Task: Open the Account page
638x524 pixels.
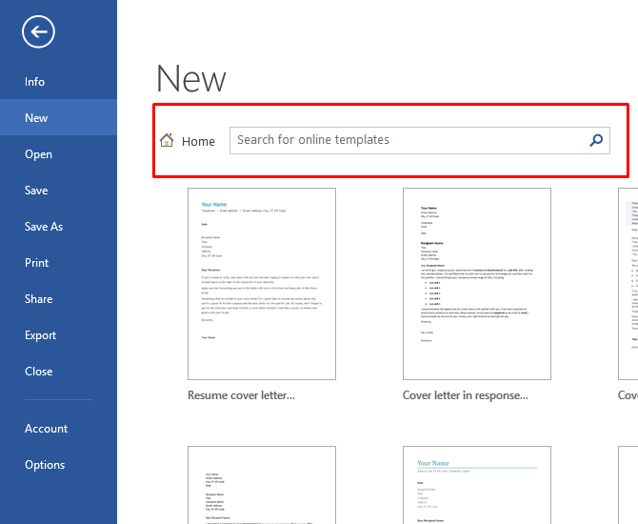Action: click(46, 429)
